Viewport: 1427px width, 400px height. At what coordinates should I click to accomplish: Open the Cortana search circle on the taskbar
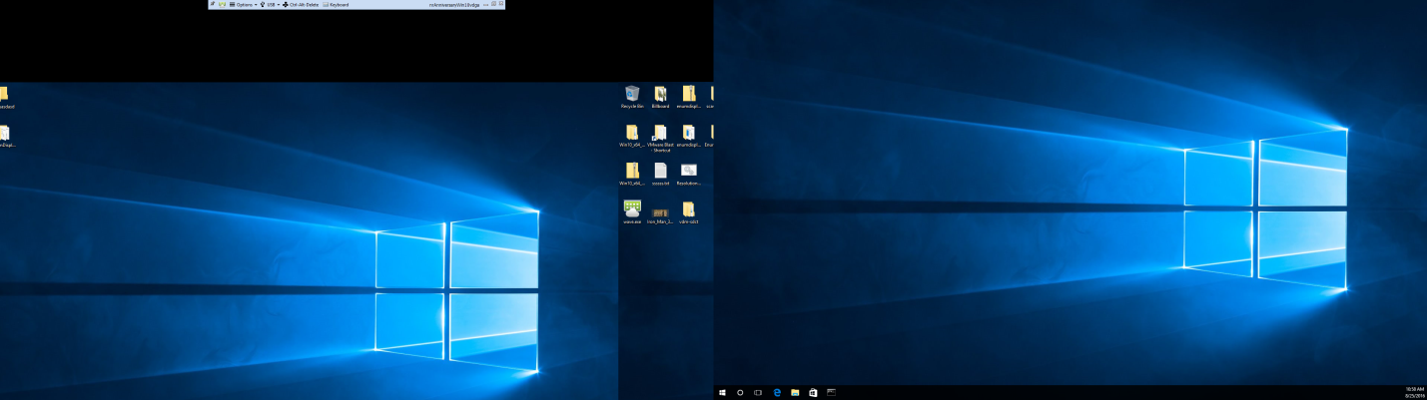tap(740, 393)
